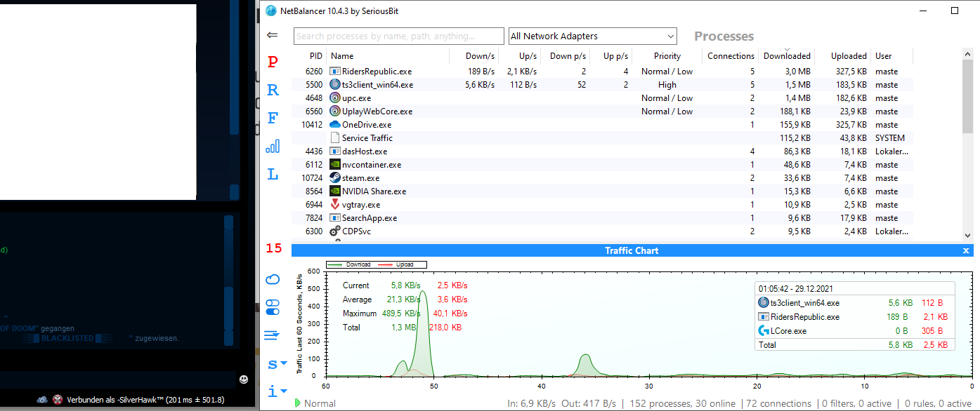Viewport: 980px width, 411px height.
Task: Close the Traffic Chart panel
Action: (x=966, y=250)
